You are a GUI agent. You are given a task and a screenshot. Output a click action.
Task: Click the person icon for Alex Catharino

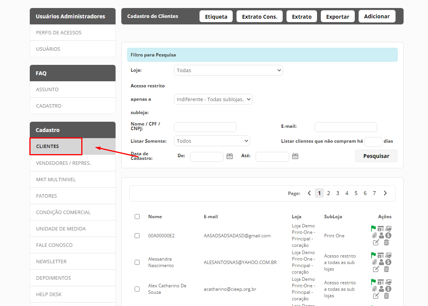coord(381,289)
